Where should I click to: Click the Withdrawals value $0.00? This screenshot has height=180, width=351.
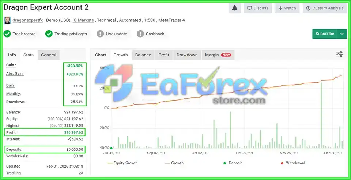point(78,156)
